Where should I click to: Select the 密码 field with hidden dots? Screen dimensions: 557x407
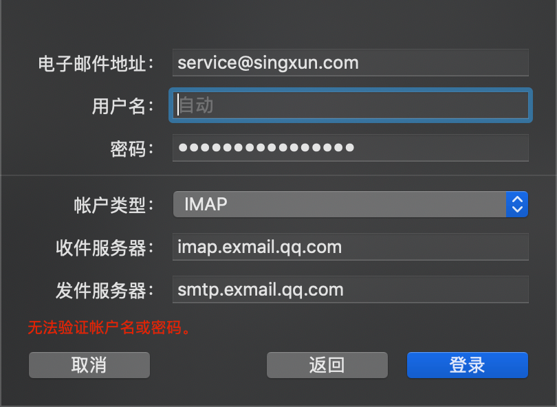tap(351, 148)
